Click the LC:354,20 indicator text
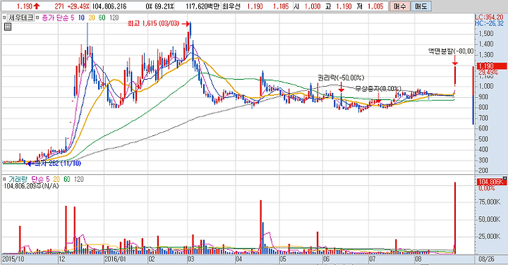The width and height of the screenshot is (508, 265). point(489,18)
